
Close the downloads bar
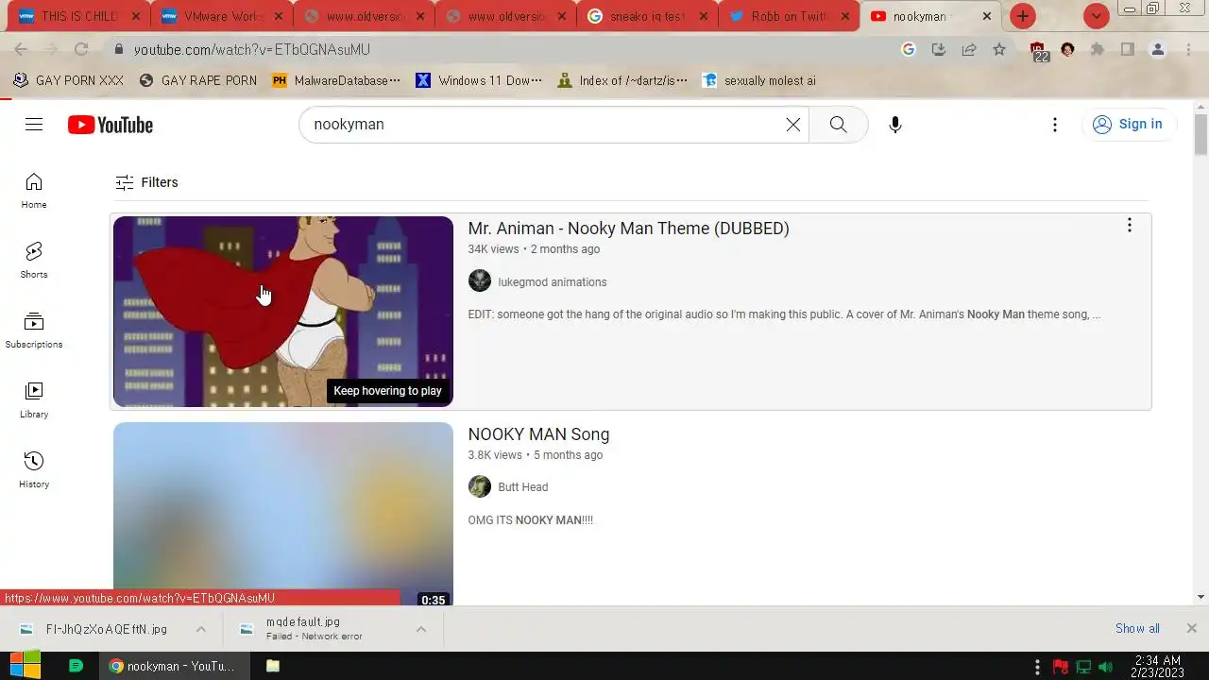(x=1191, y=628)
